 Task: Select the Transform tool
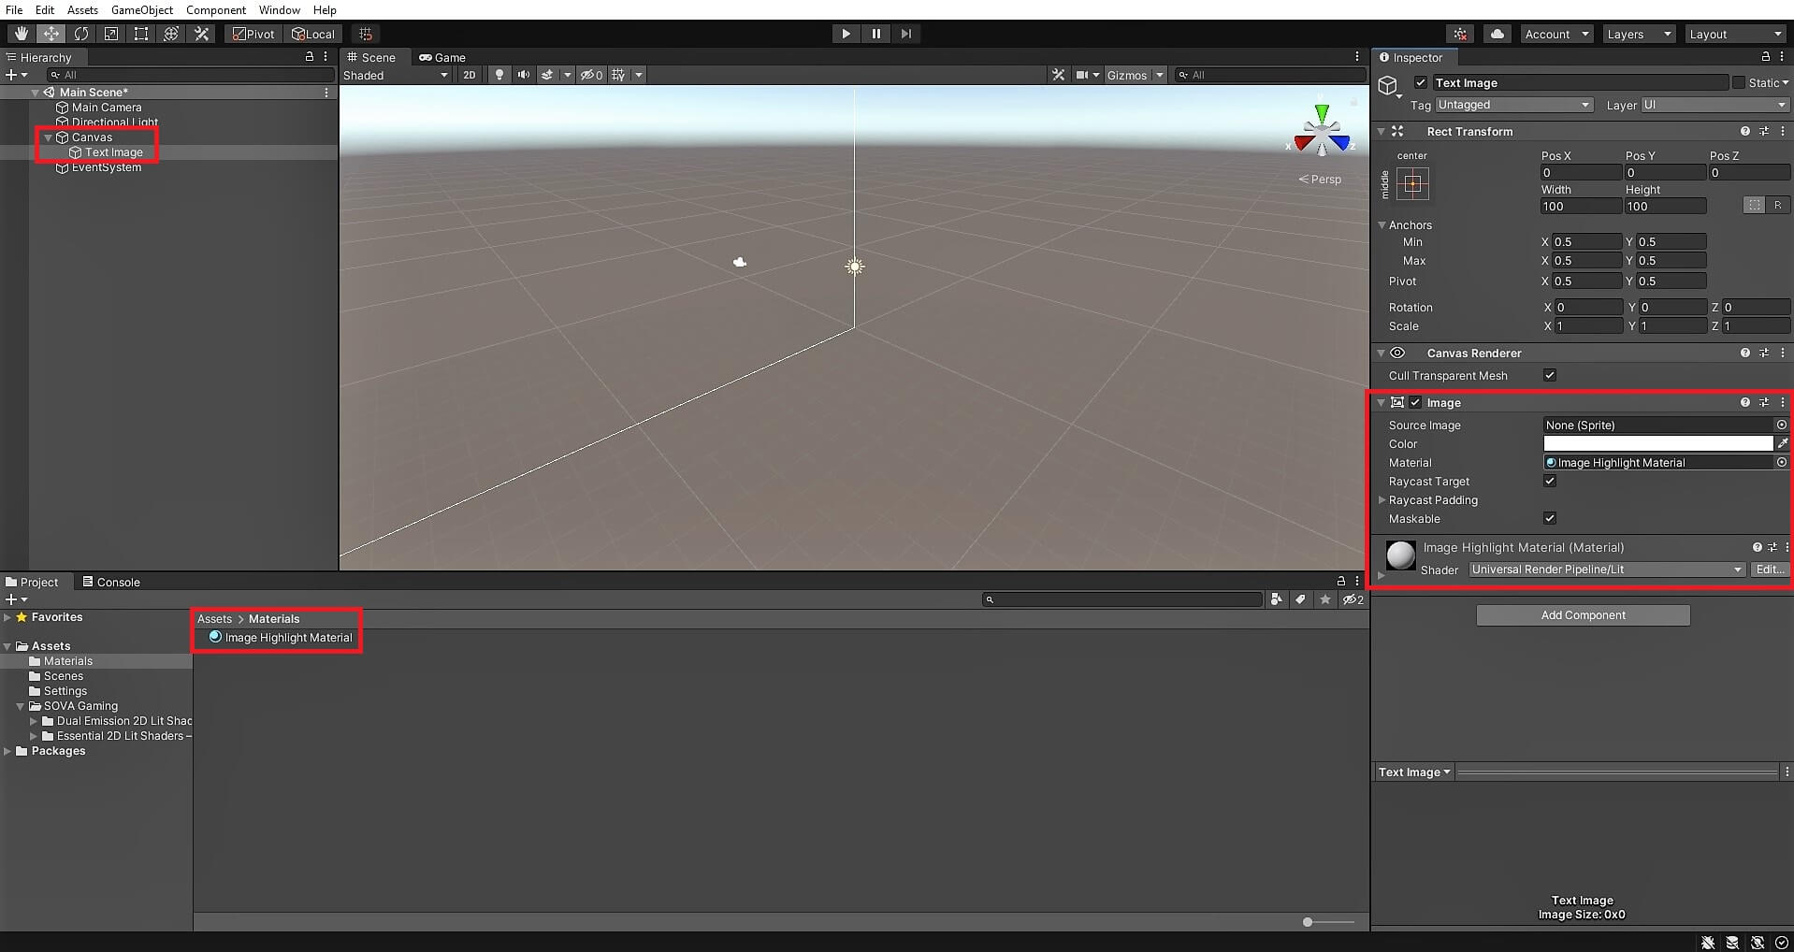171,34
